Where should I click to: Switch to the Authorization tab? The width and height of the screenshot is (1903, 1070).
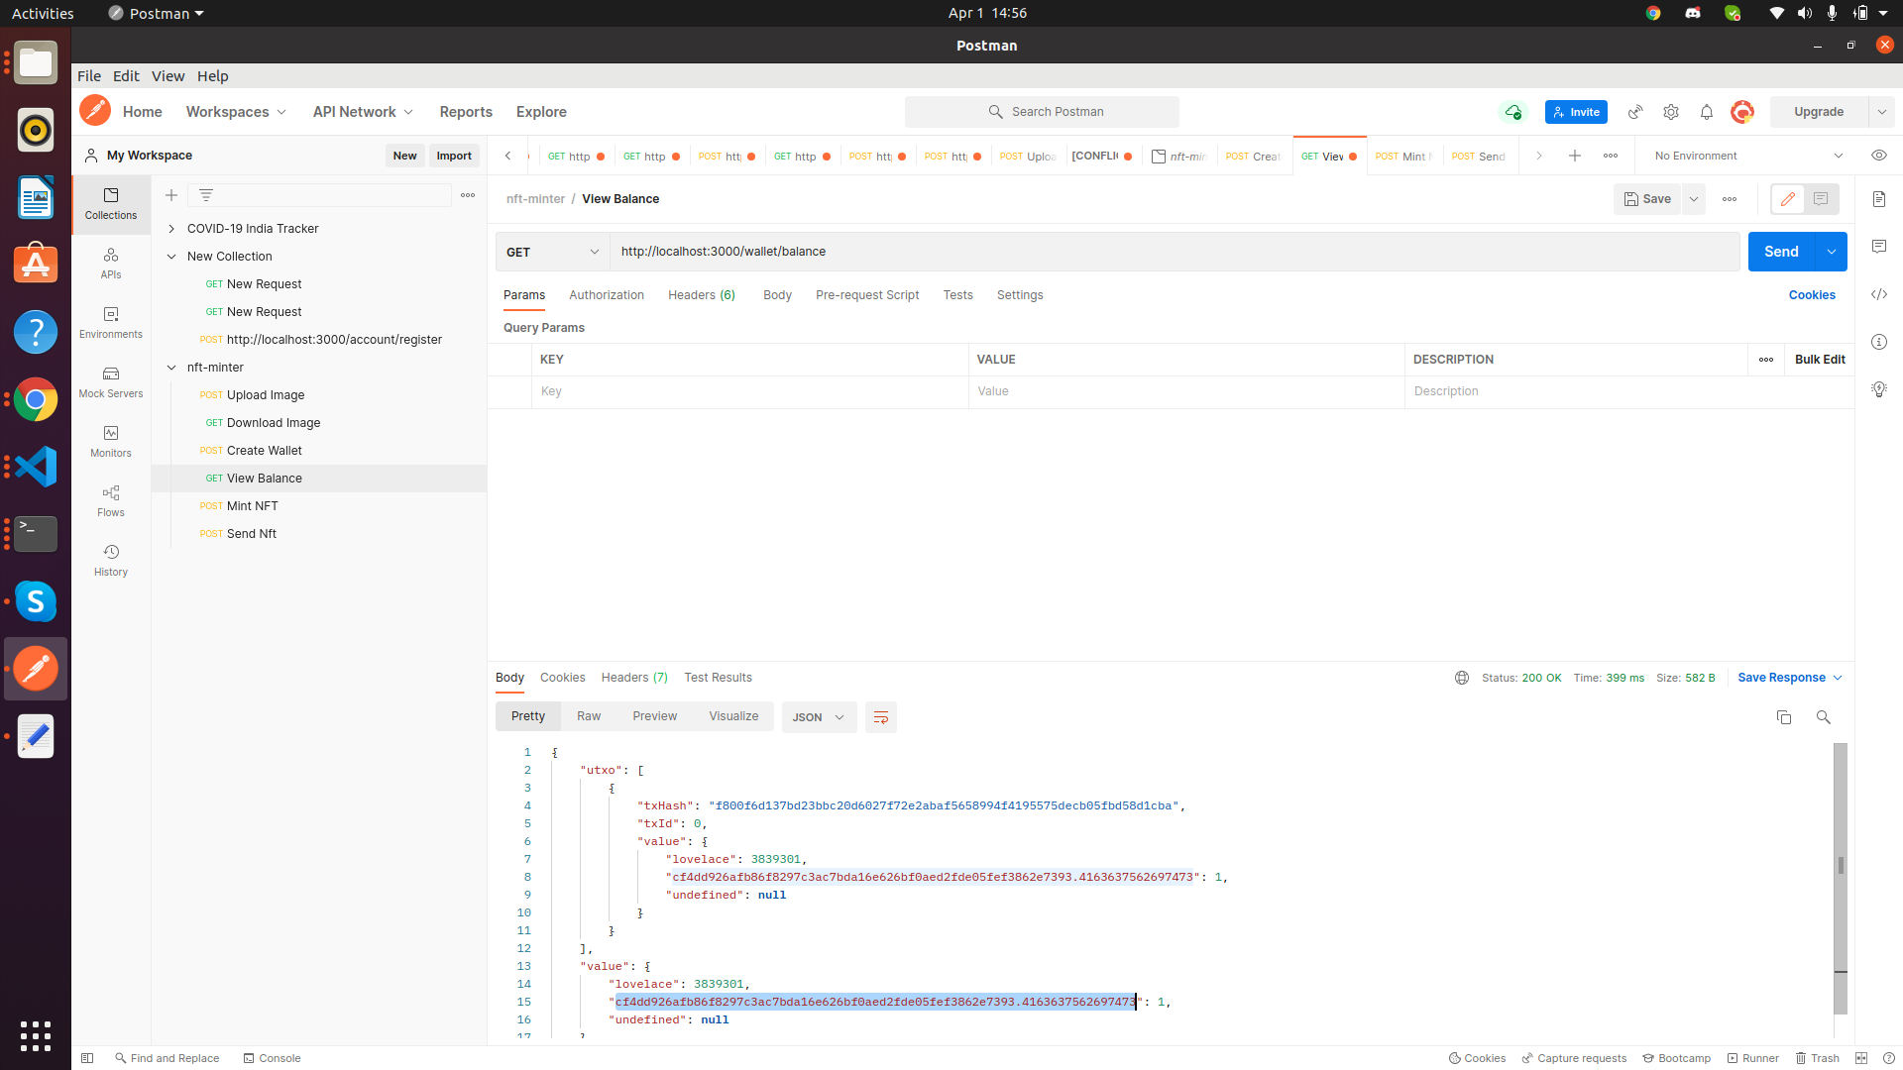tap(607, 295)
